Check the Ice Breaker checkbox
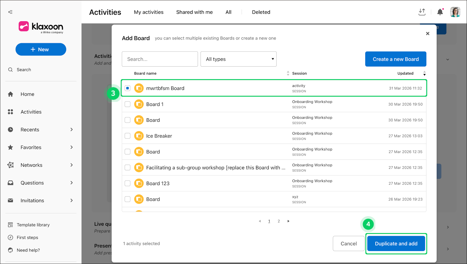Image resolution: width=467 pixels, height=264 pixels. [x=128, y=136]
